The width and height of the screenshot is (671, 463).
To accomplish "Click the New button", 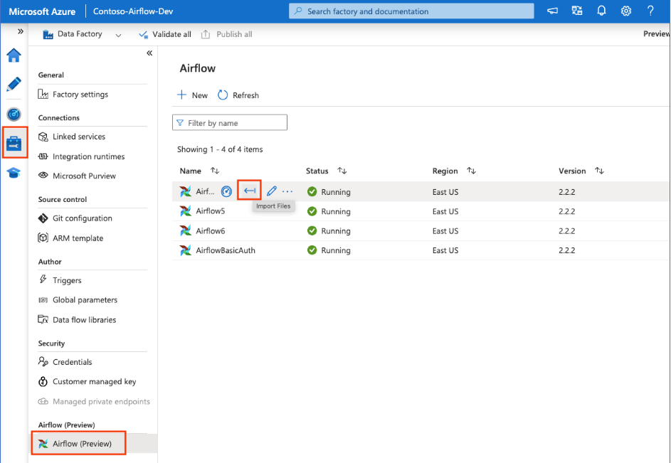I will click(x=192, y=95).
